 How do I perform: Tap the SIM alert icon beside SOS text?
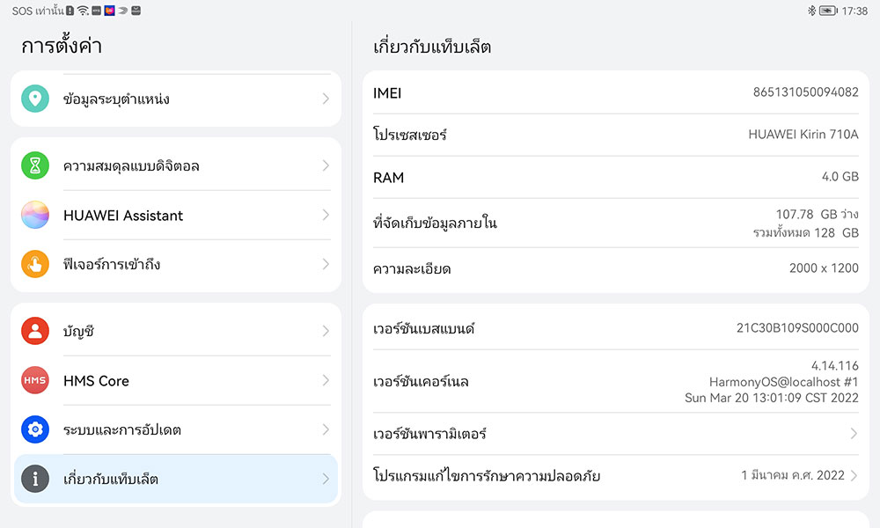(x=70, y=11)
